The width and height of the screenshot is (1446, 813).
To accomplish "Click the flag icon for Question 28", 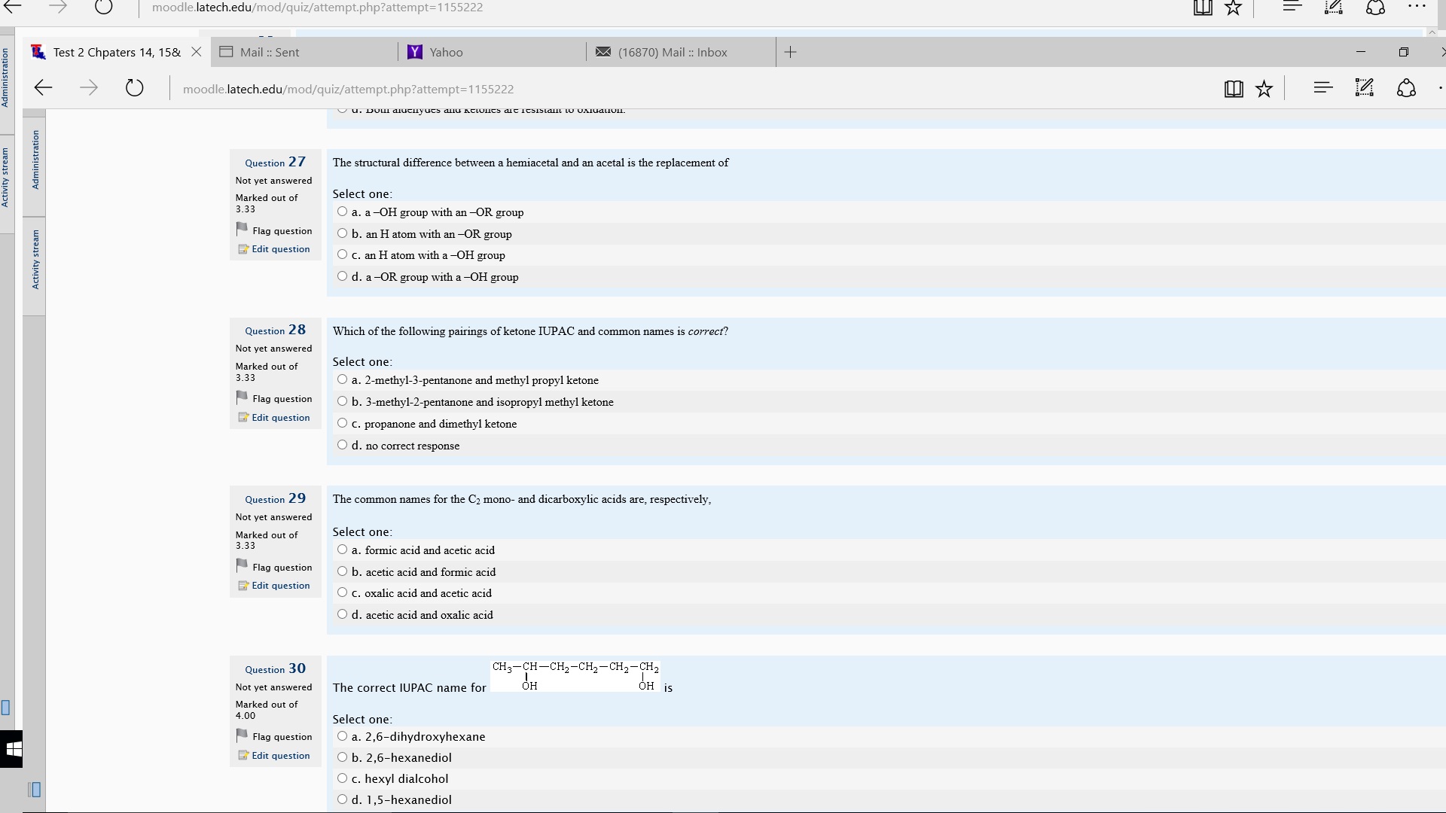I will click(242, 397).
